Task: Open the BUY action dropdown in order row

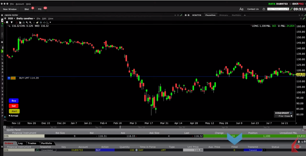Action: (x=104, y=150)
